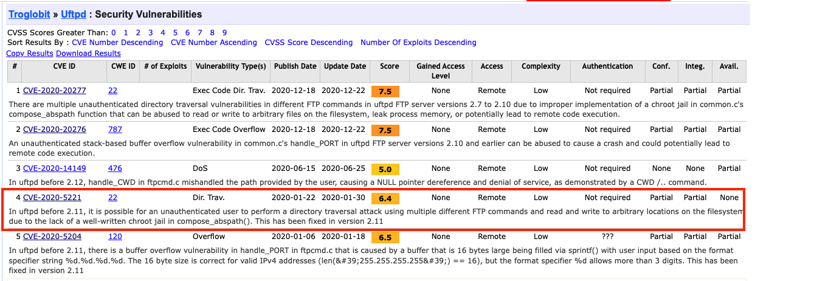Viewport: 831px width, 281px height.
Task: Open CWE ID 120 link
Action: [115, 237]
